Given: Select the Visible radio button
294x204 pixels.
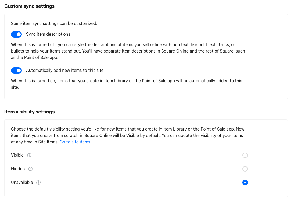Looking at the screenshot, I should (x=245, y=155).
